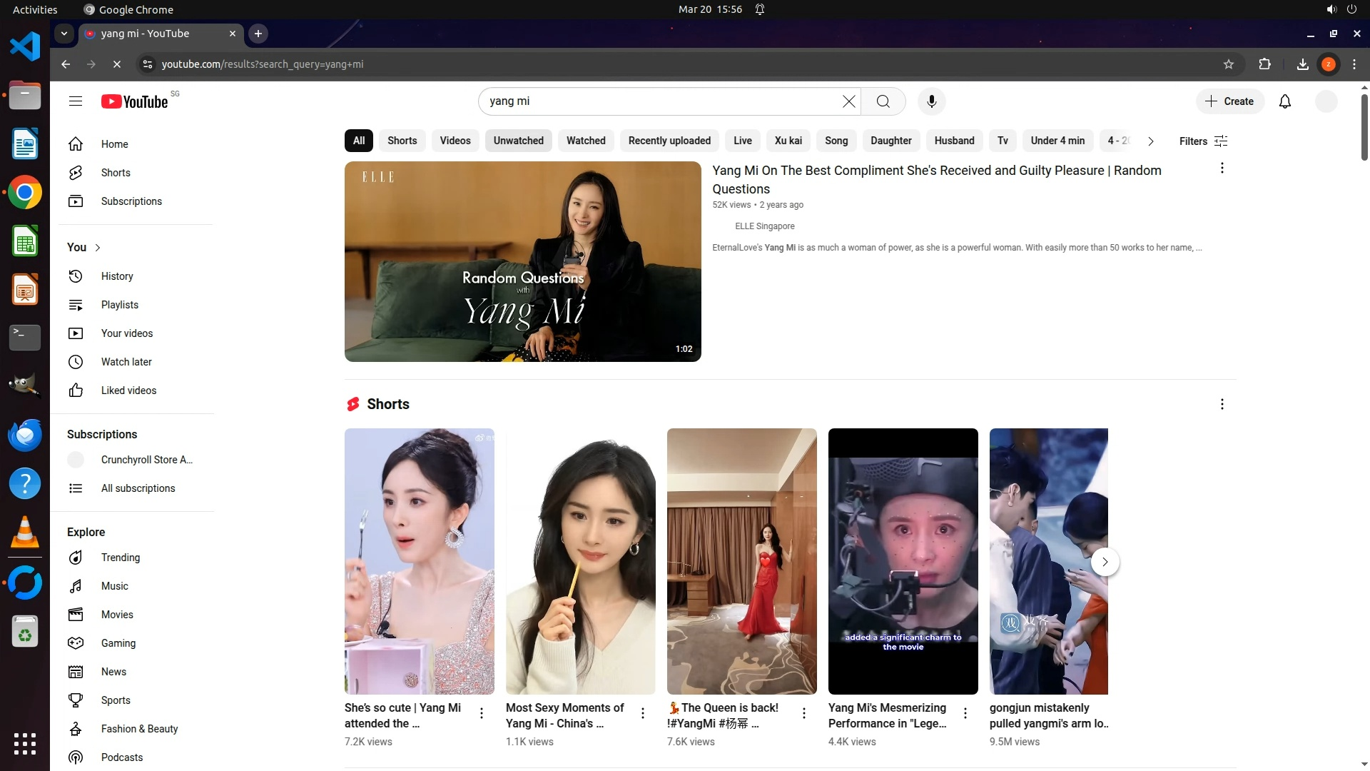Toggle the Recently uploaded filter chip

click(x=669, y=141)
